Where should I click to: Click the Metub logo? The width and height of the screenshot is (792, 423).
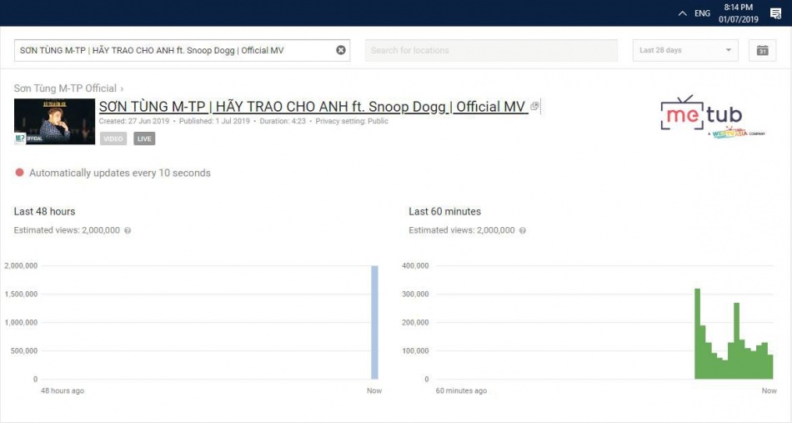point(712,116)
